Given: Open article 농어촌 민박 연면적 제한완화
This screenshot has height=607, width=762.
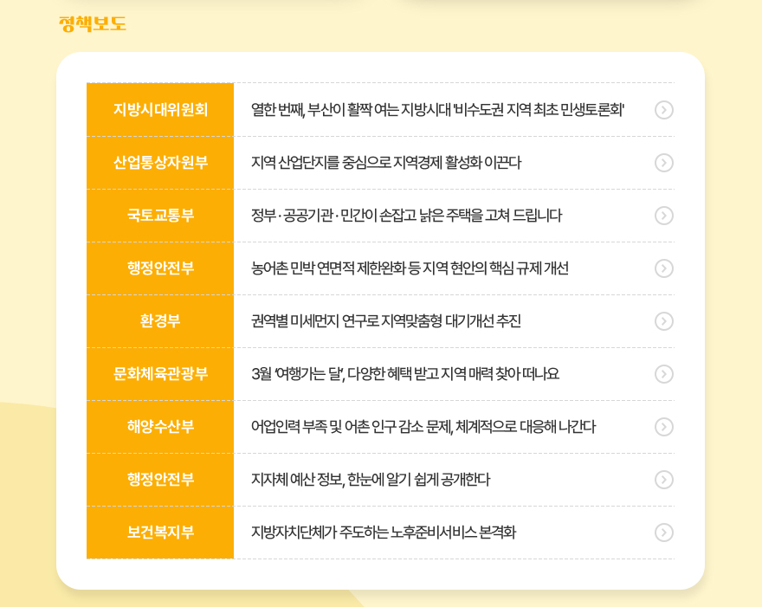Looking at the screenshot, I should pos(410,268).
